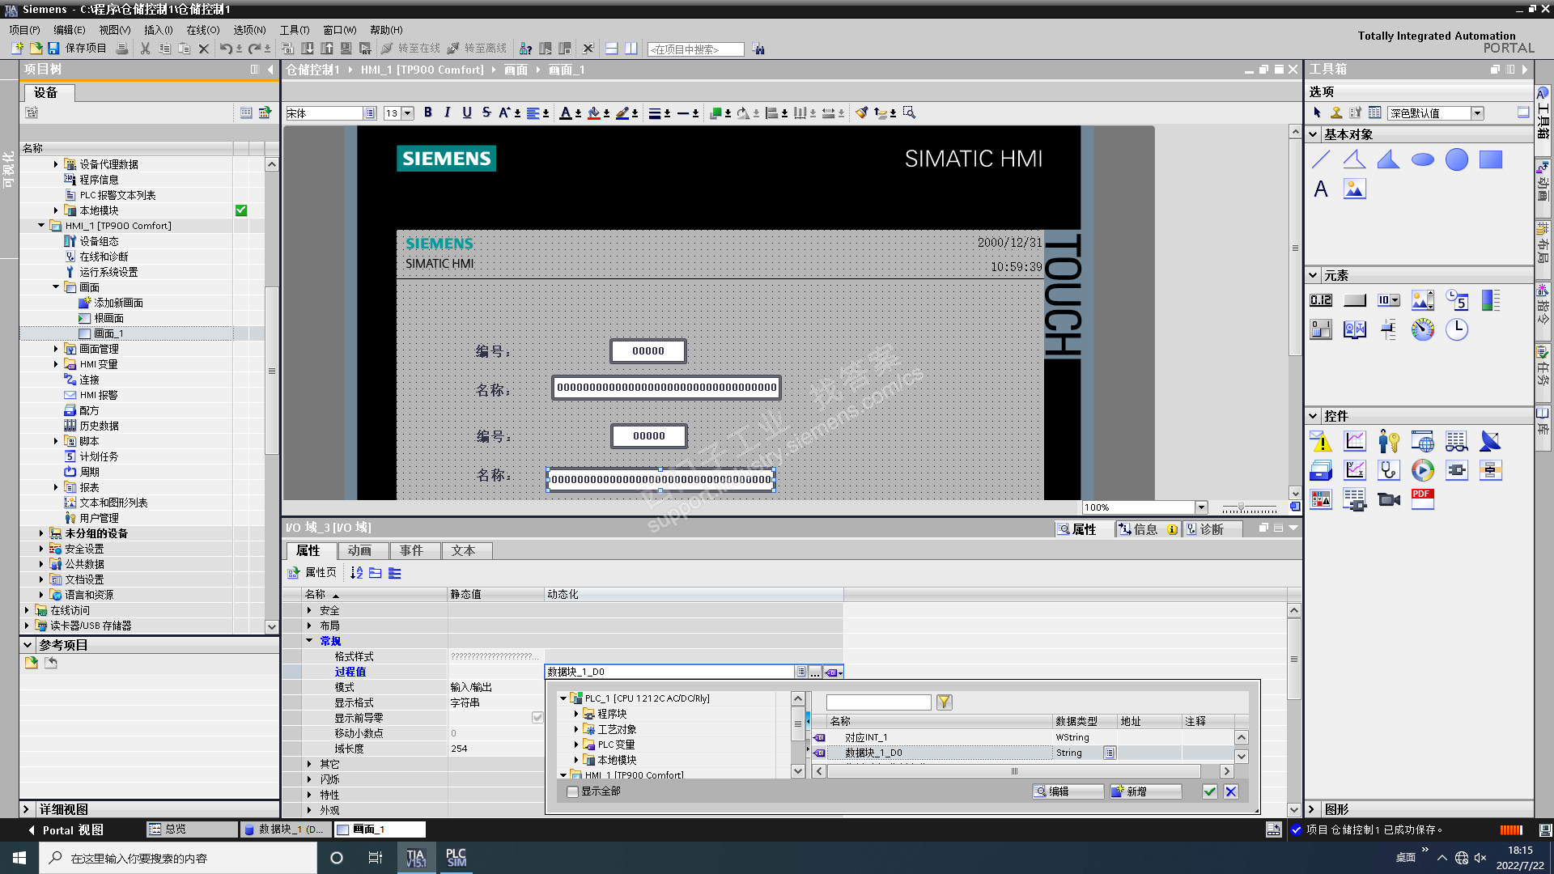
Task: Select the Circle basic object tool
Action: point(1456,159)
